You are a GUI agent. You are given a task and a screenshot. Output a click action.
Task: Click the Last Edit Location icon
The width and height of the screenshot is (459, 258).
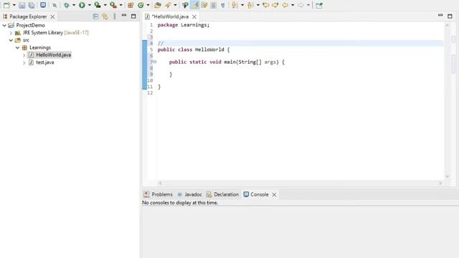coord(266,5)
